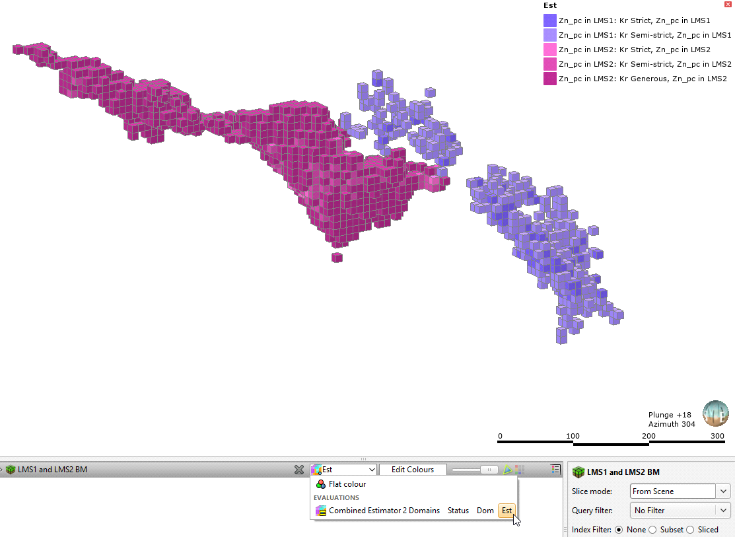This screenshot has width=735, height=537.
Task: Click the opacity slider handle
Action: pos(489,470)
